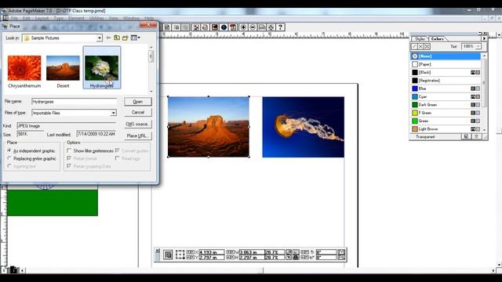
Task: Click the rotation nudge arrows in Control palette
Action: coord(305,252)
